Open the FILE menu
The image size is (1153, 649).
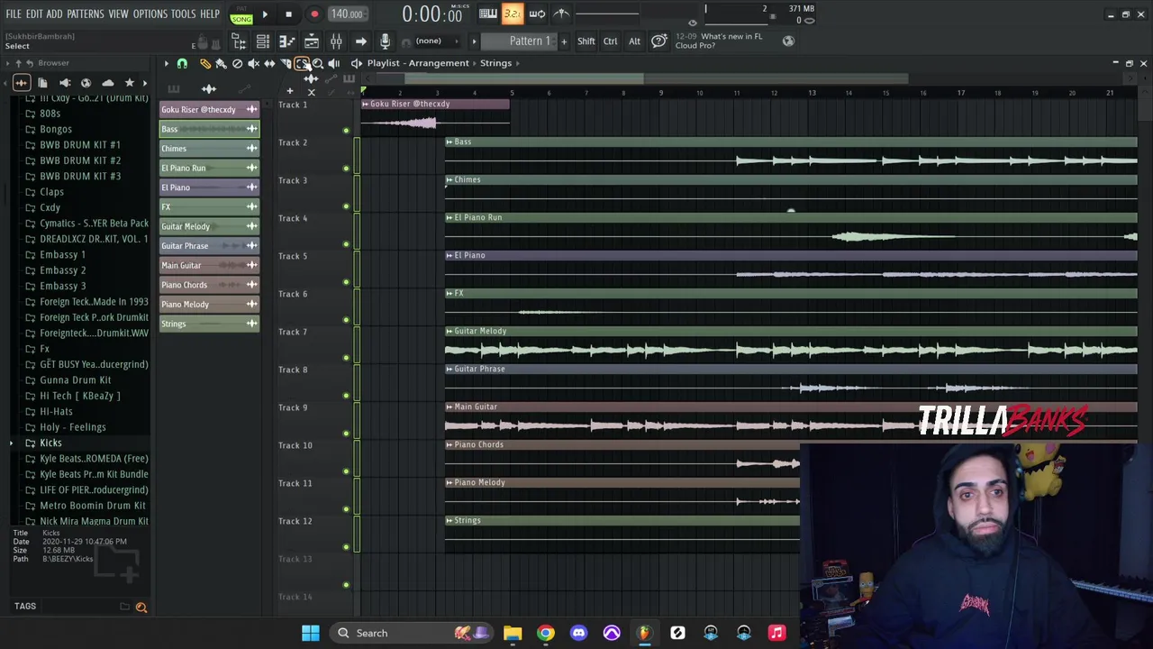(14, 14)
